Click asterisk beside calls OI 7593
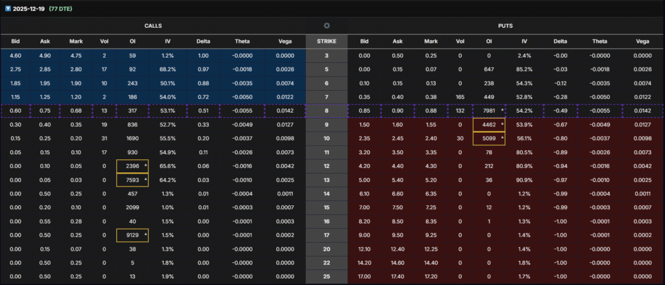 click(144, 179)
